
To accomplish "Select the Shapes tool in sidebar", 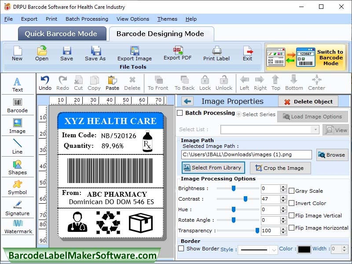I will 18,168.
